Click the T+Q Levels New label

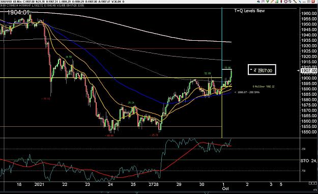pyautogui.click(x=249, y=11)
